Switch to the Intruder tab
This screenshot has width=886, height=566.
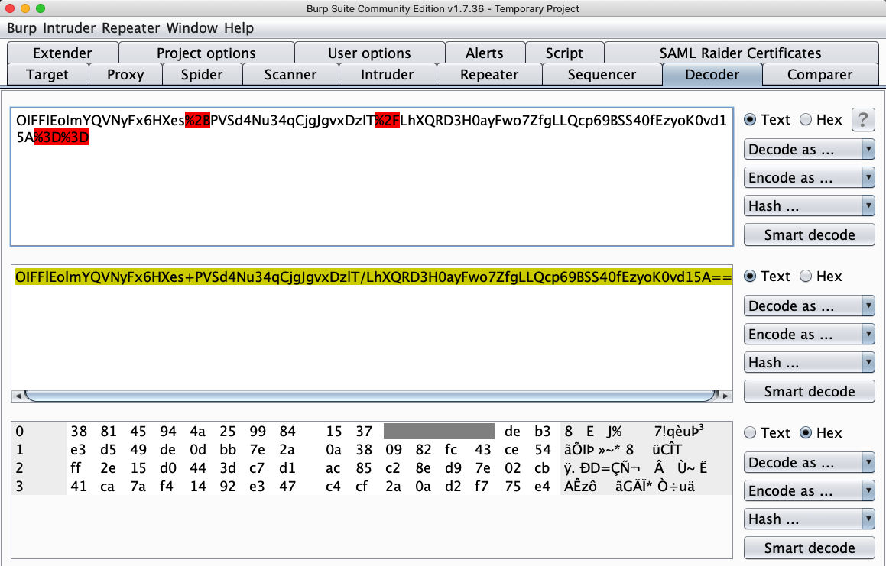point(387,75)
